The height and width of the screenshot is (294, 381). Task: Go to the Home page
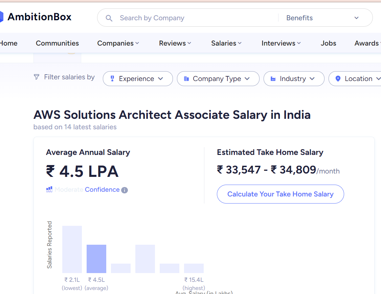coord(8,43)
